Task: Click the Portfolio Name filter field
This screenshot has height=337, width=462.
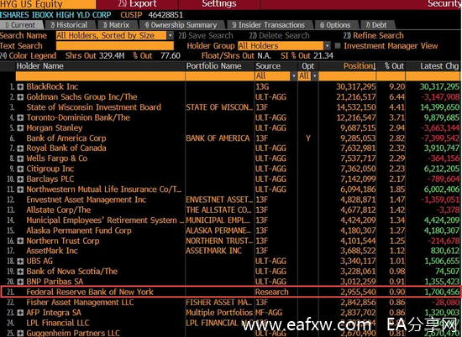Action: tap(220, 76)
